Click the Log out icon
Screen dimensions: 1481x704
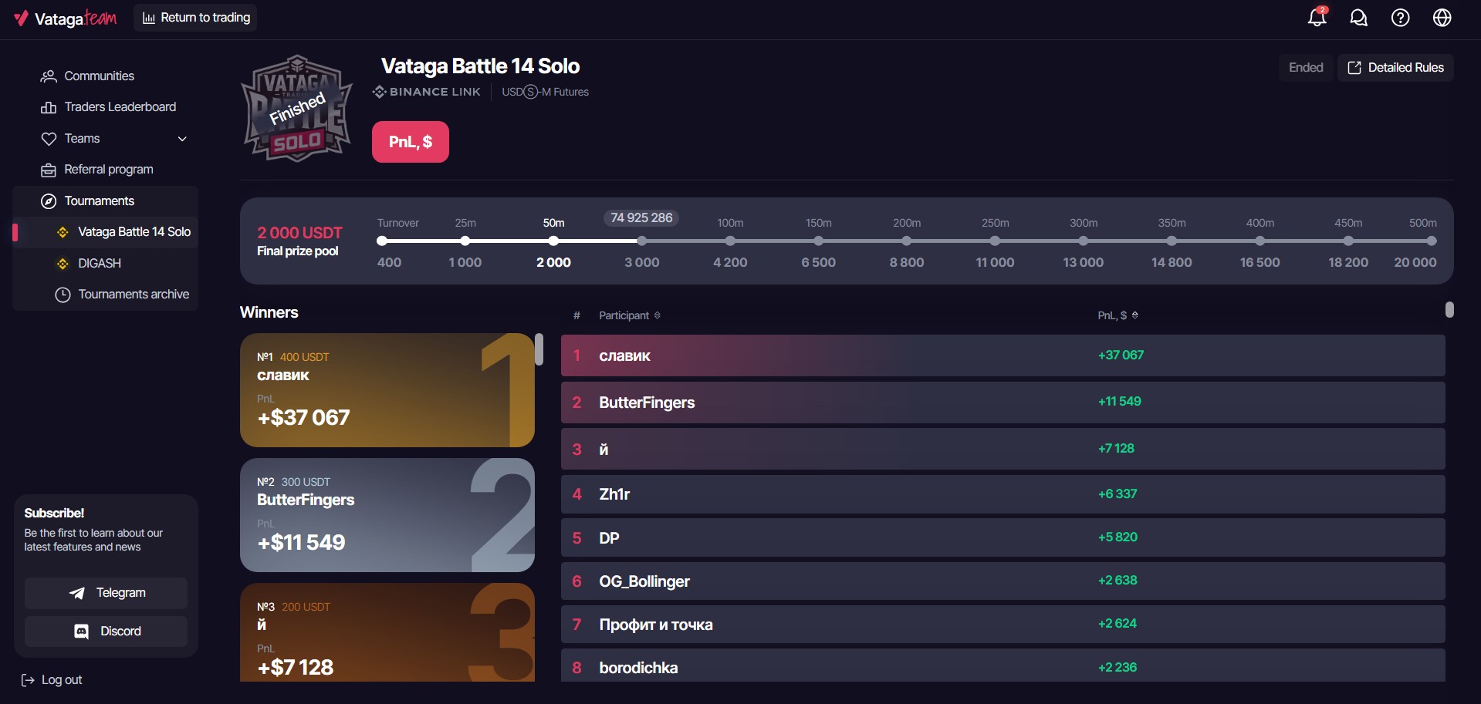click(x=28, y=680)
